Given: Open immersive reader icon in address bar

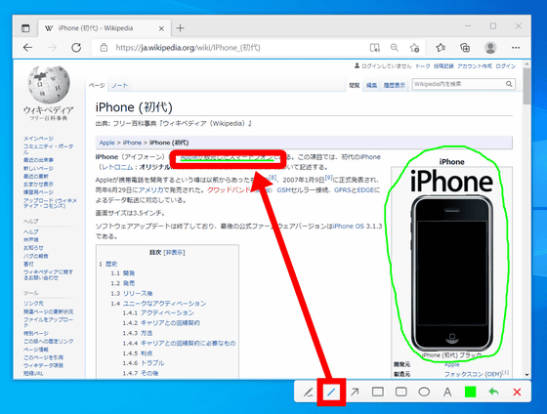Looking at the screenshot, I should 375,48.
